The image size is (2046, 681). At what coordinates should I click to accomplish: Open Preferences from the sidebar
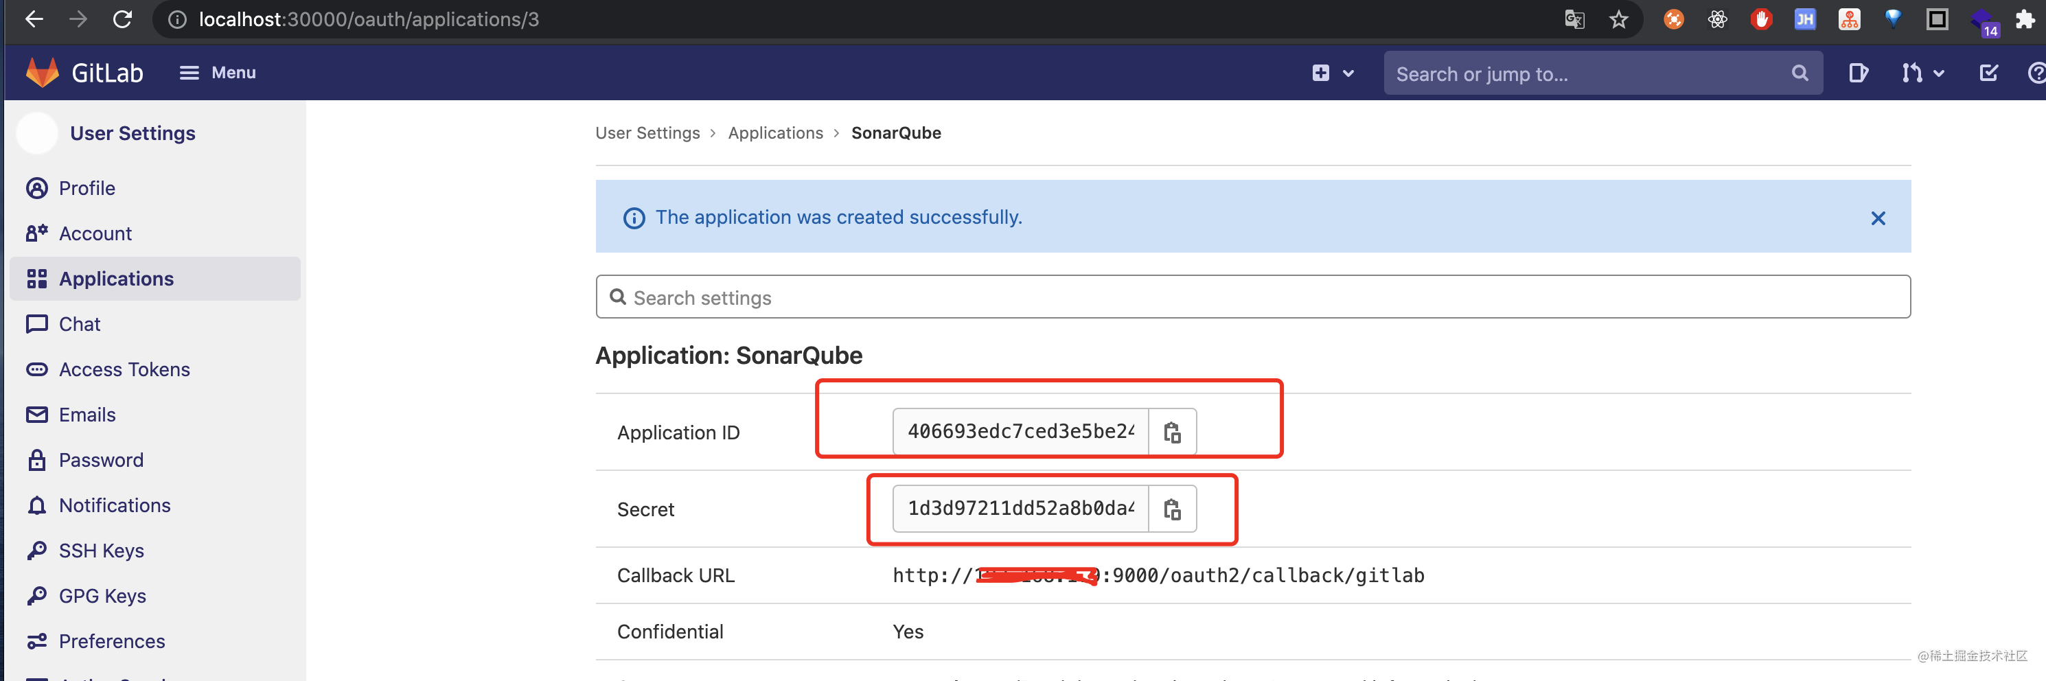[111, 641]
